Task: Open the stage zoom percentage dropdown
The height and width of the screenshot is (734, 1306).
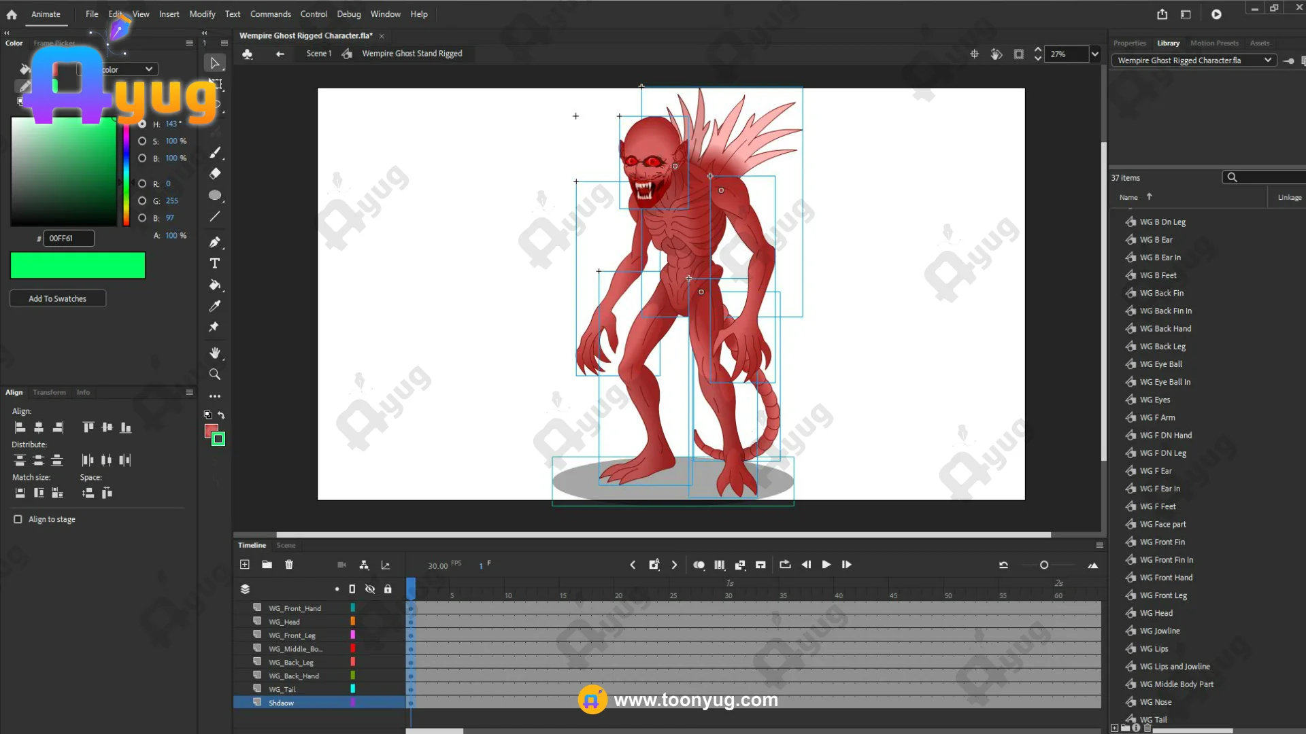Action: 1094,54
